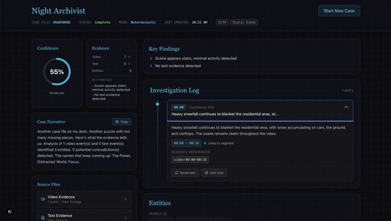Click the '1 entry' count label
The width and height of the screenshot is (391, 221).
click(347, 91)
